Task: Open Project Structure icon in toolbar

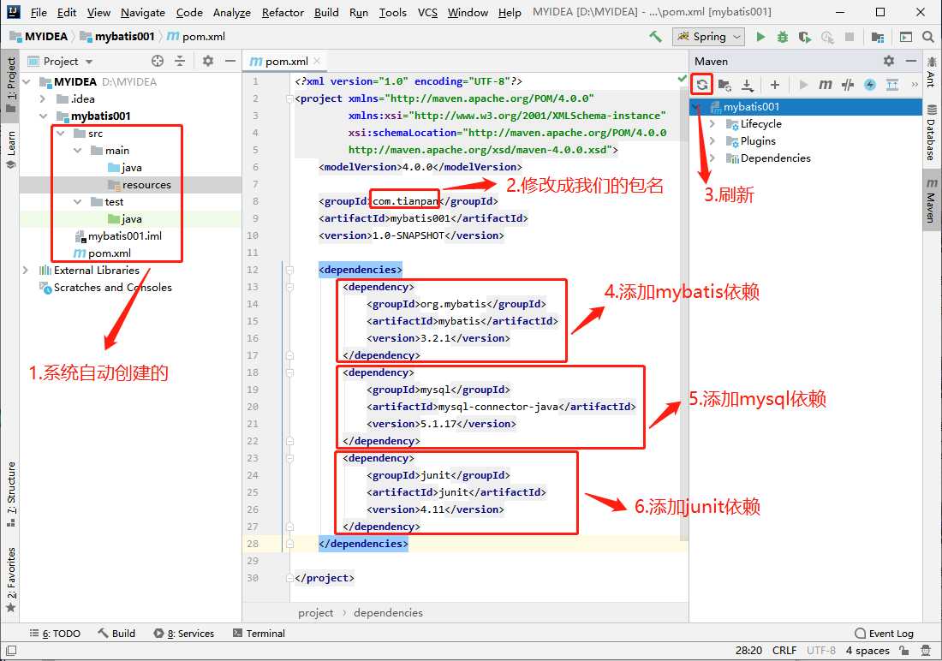Action: (878, 37)
